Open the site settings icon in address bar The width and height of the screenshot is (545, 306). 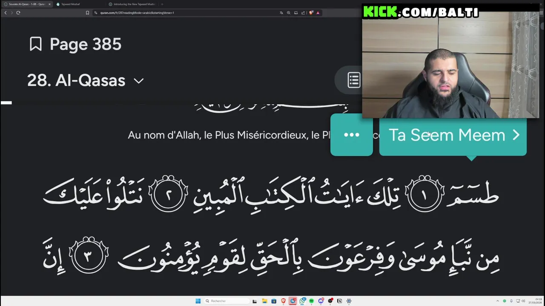coord(96,13)
